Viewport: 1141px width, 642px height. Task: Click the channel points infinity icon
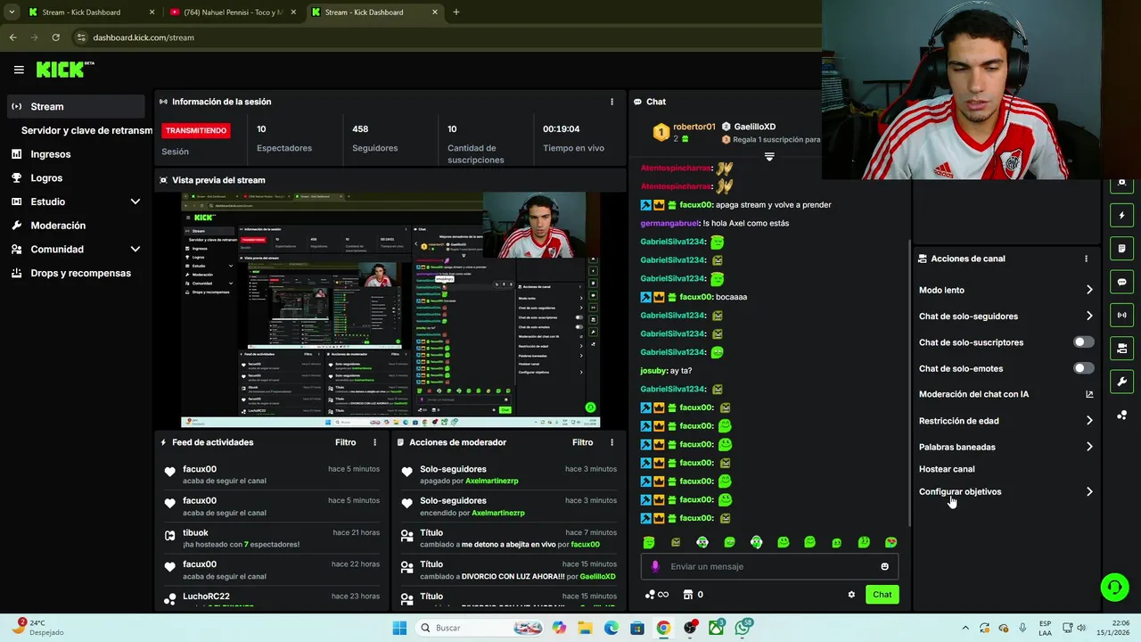[656, 595]
